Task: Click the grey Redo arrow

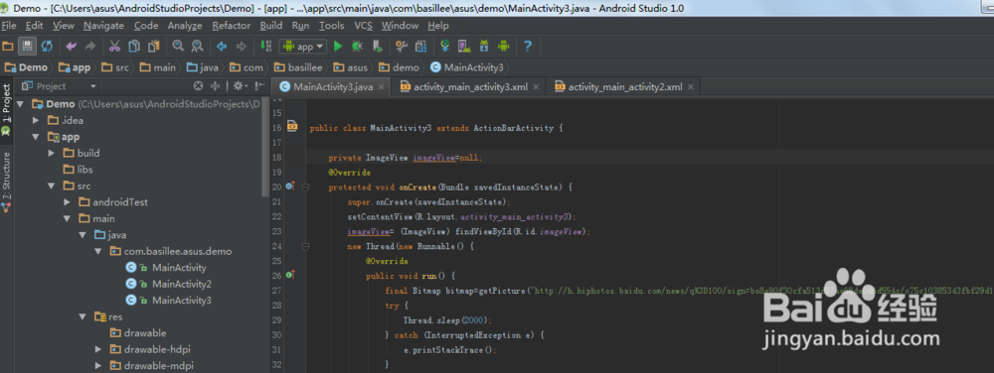Action: click(90, 47)
